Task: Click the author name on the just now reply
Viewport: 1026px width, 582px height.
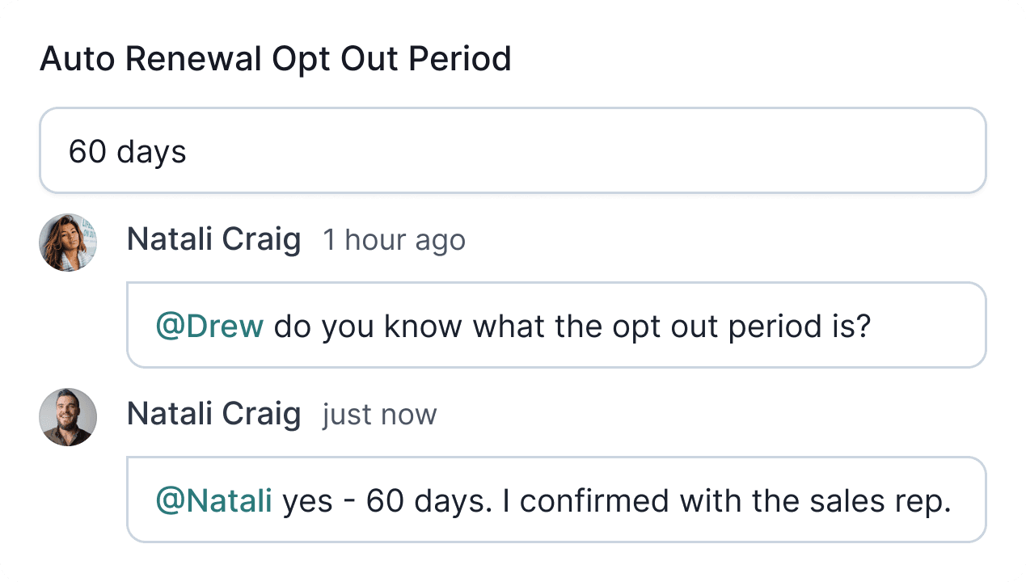Action: pos(214,414)
